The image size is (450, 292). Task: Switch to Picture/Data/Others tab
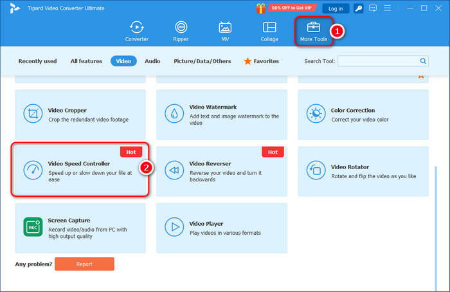[x=203, y=61]
